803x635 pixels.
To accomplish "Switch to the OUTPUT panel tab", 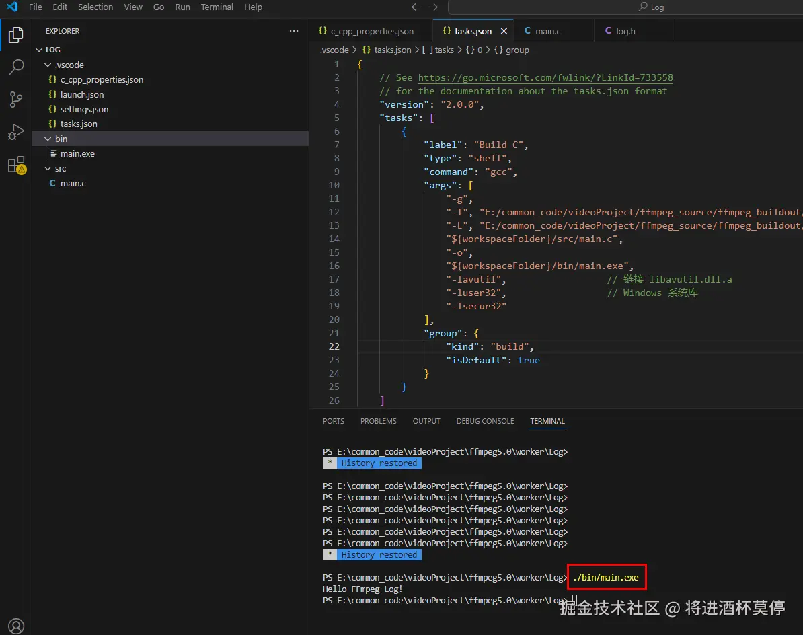I will pyautogui.click(x=426, y=421).
